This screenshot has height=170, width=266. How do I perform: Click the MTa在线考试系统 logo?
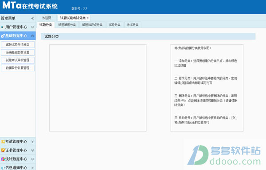pyautogui.click(x=30, y=5)
